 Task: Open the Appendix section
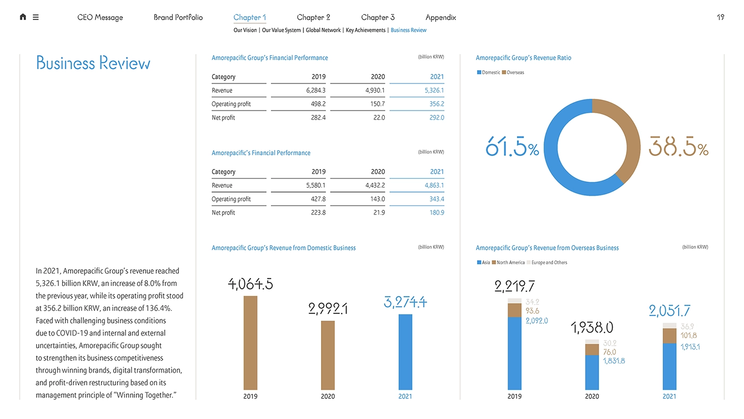pyautogui.click(x=441, y=18)
